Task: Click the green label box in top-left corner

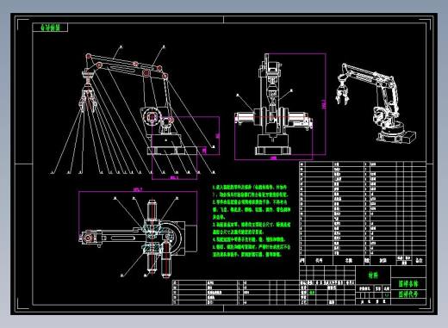Action: click(x=50, y=28)
